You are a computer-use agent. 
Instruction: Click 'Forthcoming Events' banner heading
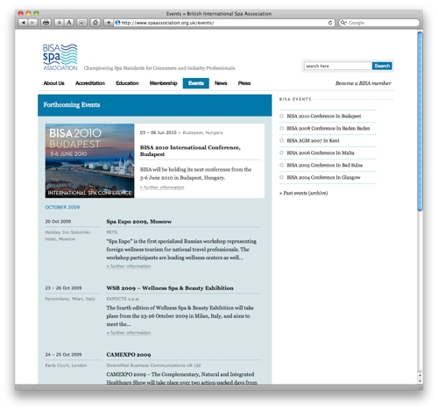coord(72,105)
